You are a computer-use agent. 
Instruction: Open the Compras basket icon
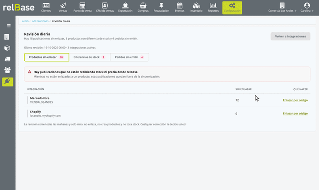(143, 6)
